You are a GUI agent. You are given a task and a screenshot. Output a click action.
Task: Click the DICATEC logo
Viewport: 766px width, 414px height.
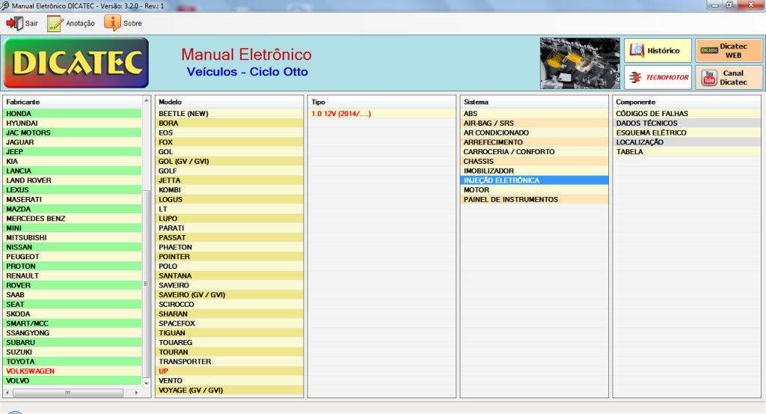[x=76, y=63]
